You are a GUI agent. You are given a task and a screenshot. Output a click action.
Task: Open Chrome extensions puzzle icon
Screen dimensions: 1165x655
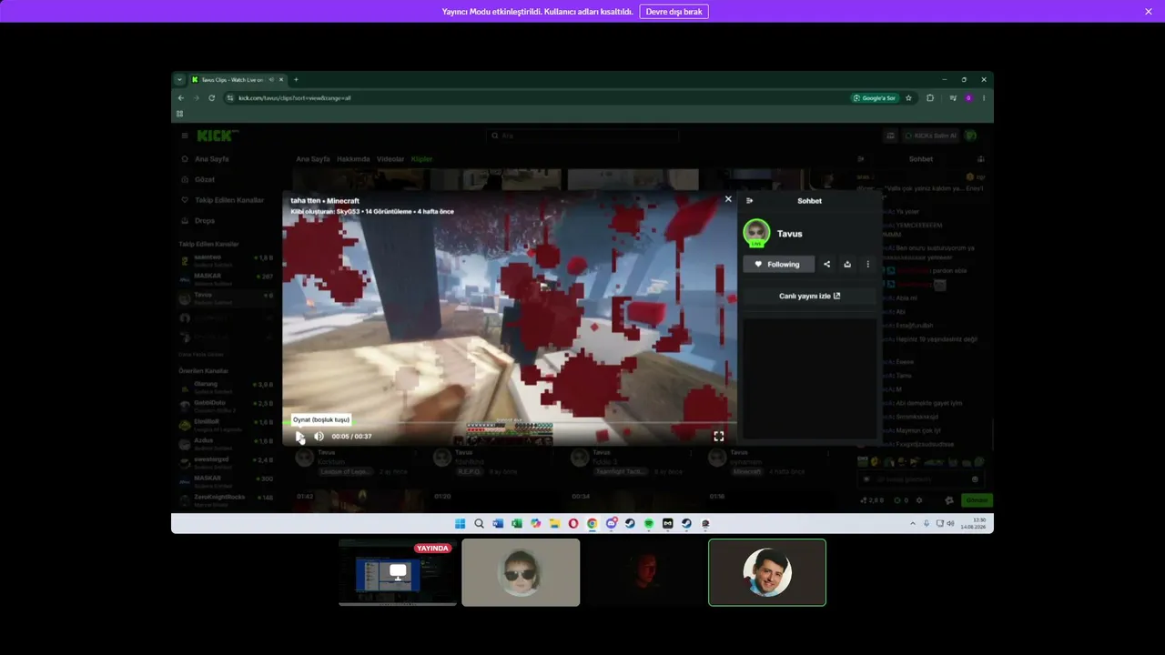pos(930,98)
